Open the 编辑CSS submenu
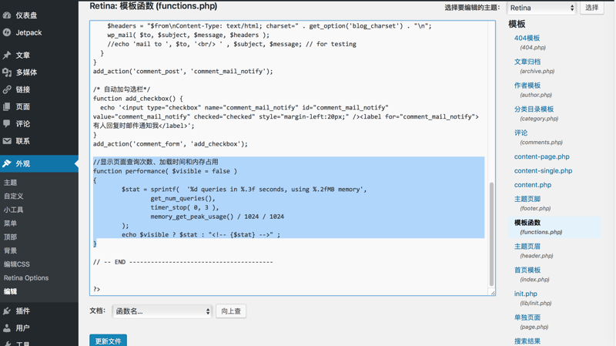 point(17,264)
